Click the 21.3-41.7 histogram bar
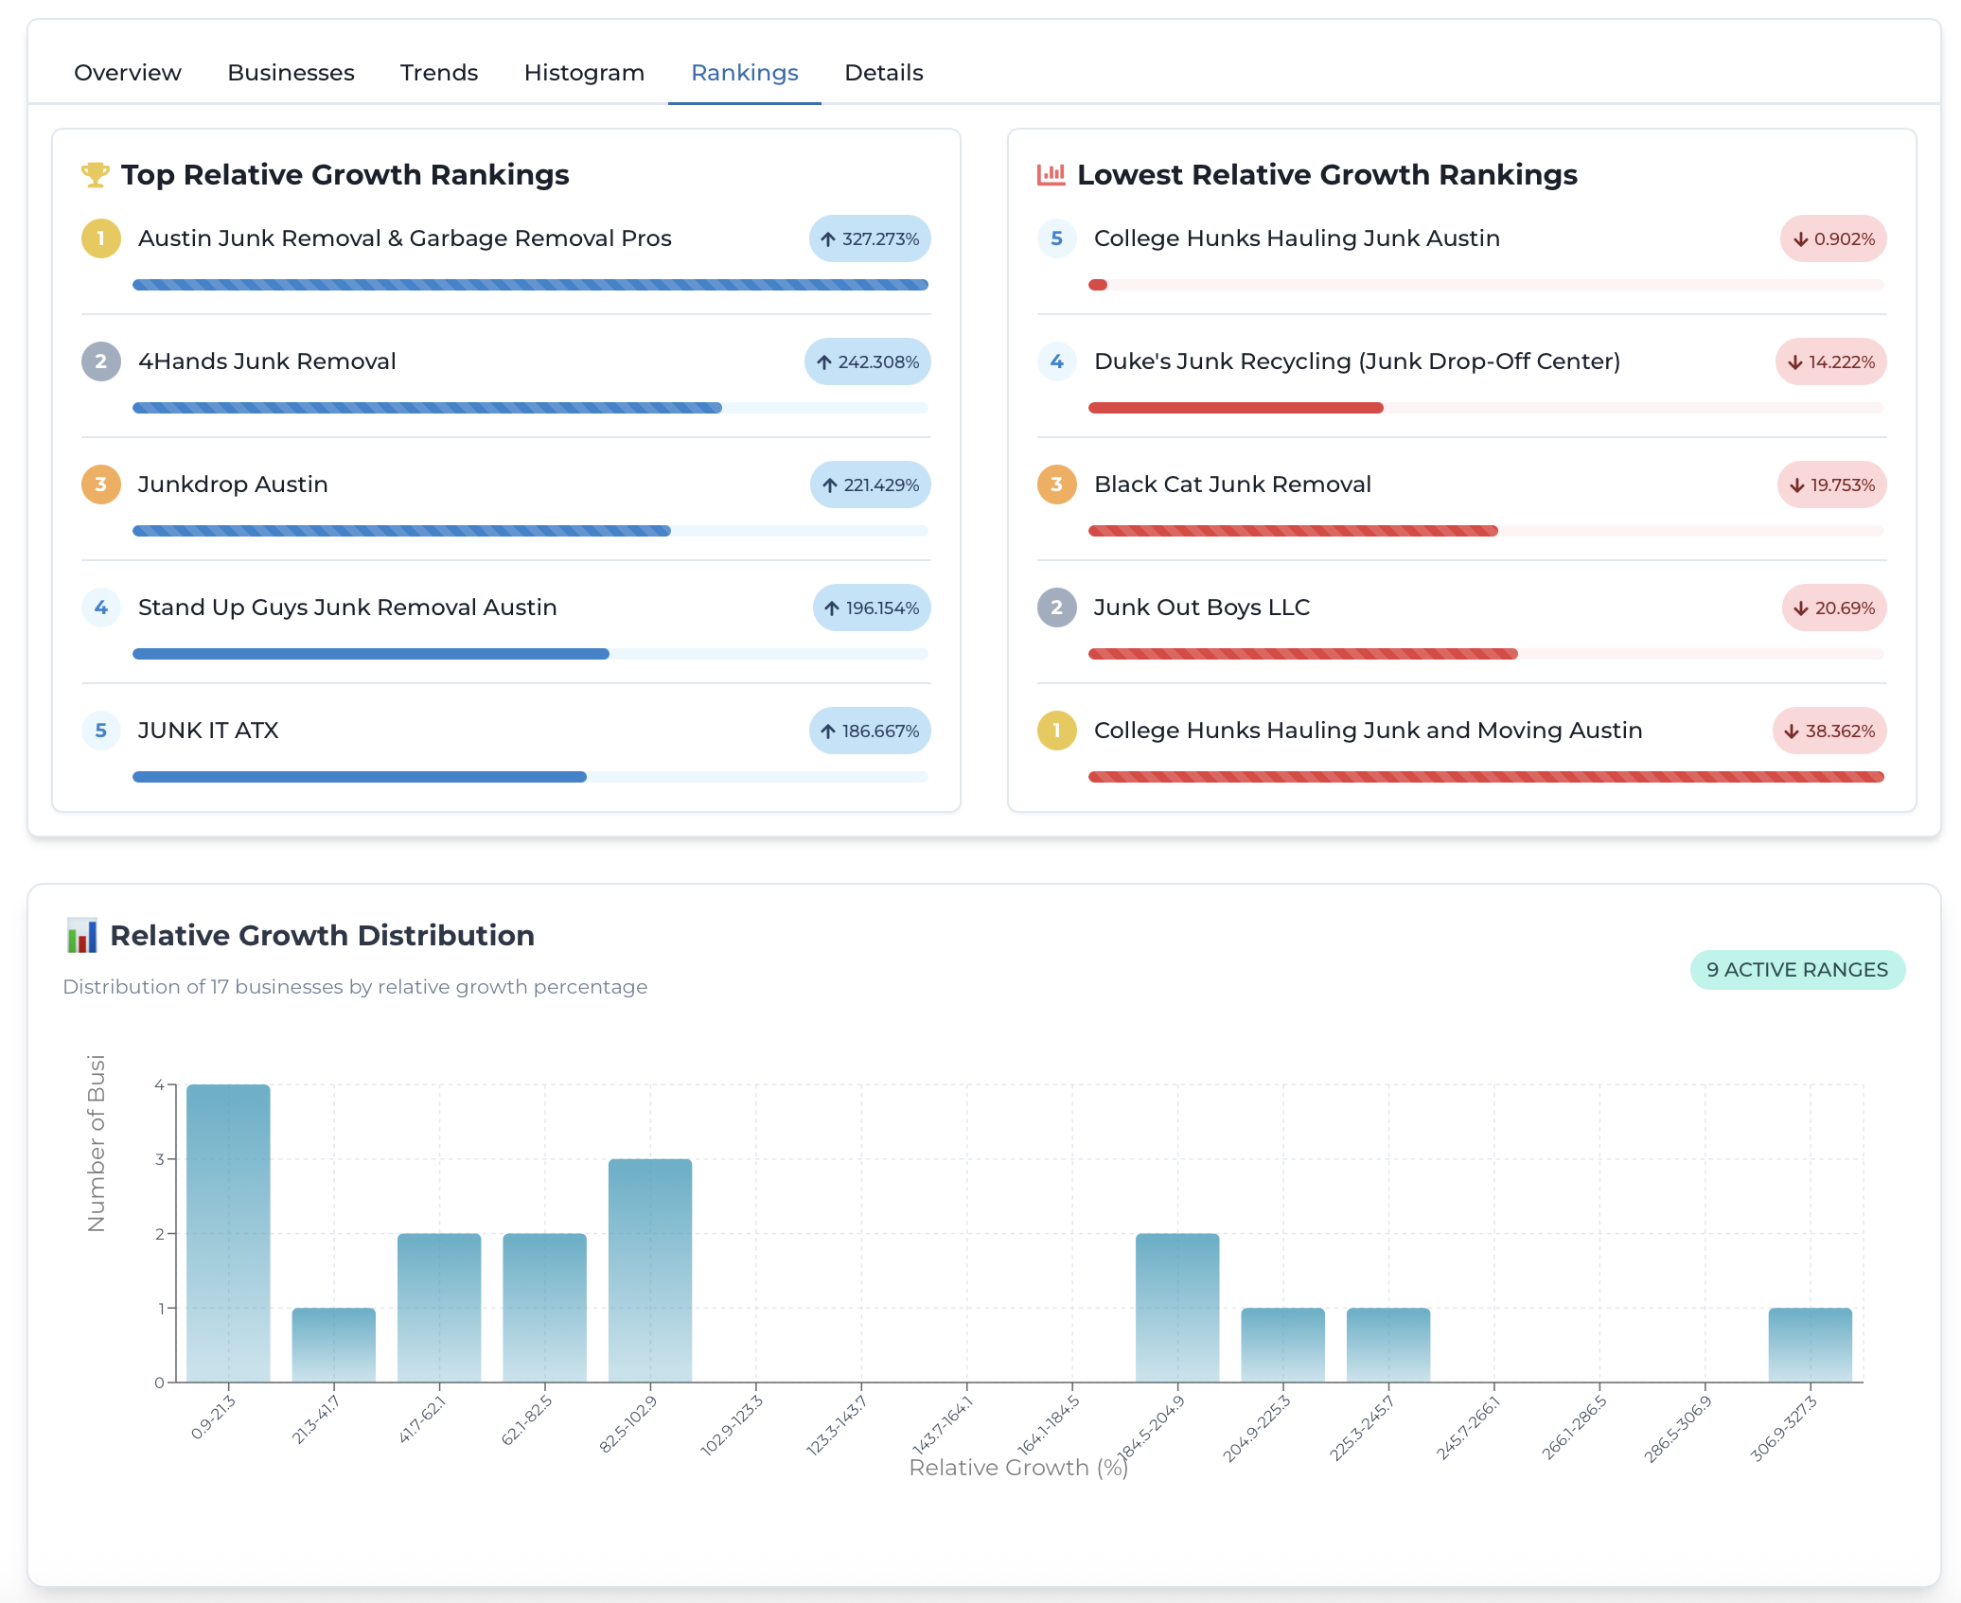 tap(334, 1345)
